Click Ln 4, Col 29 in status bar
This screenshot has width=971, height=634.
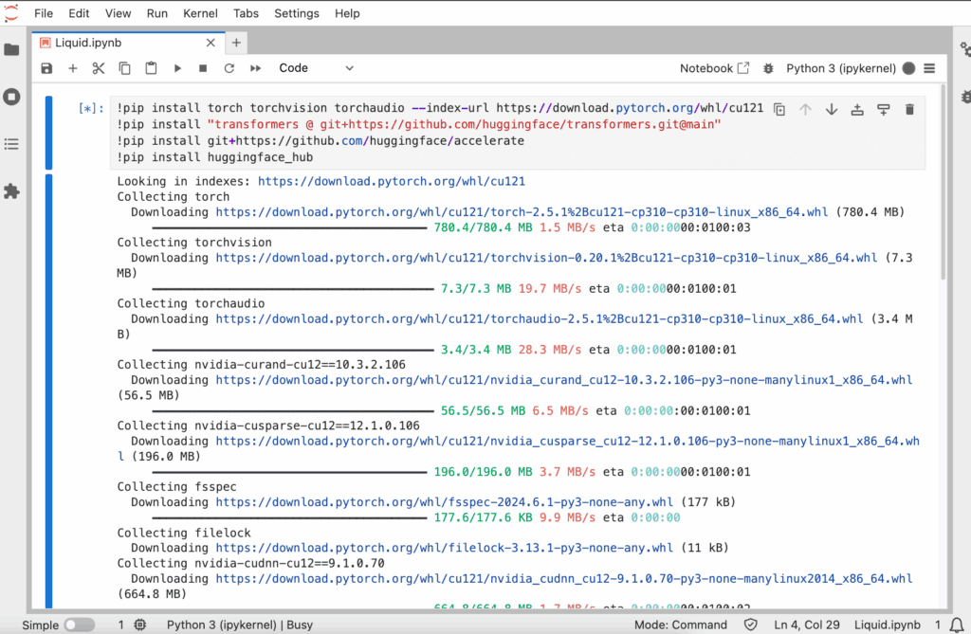click(806, 625)
